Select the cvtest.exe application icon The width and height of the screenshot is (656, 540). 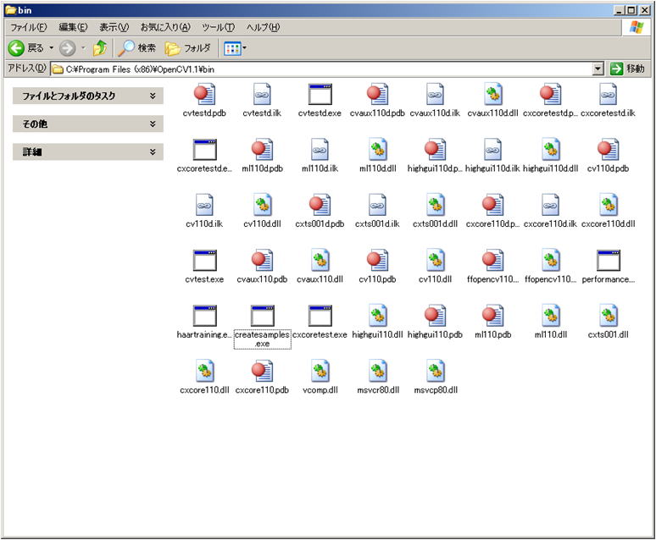tap(204, 261)
